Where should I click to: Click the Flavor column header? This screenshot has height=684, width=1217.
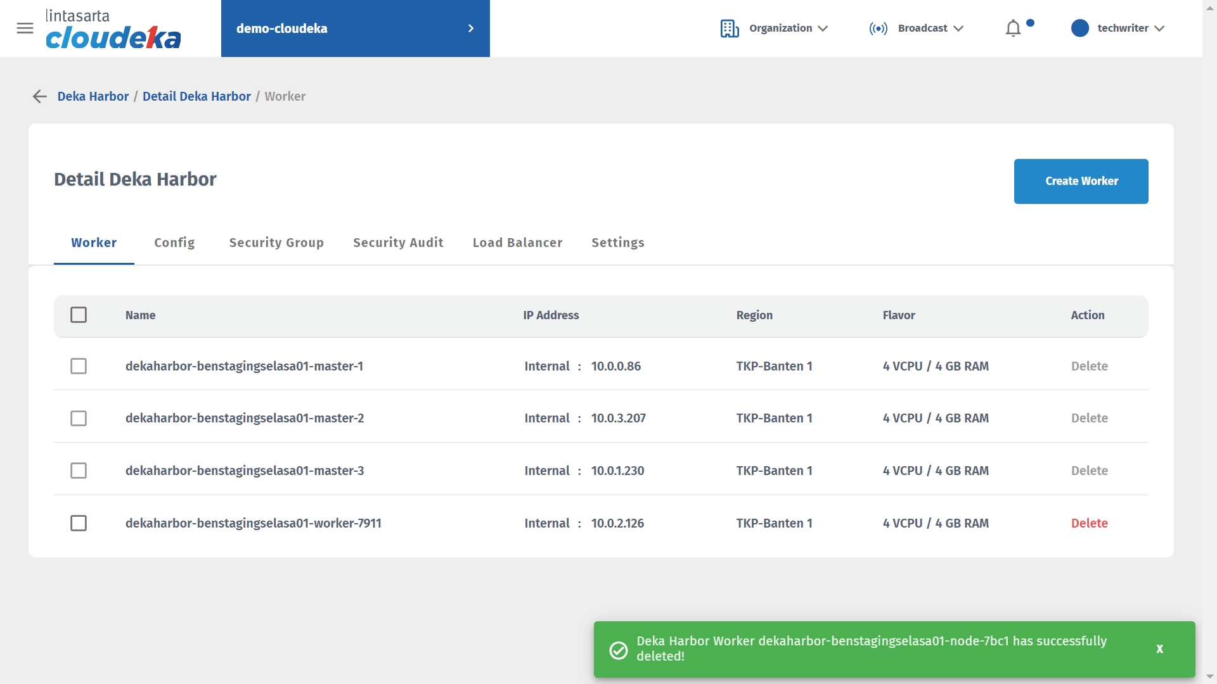coord(899,315)
